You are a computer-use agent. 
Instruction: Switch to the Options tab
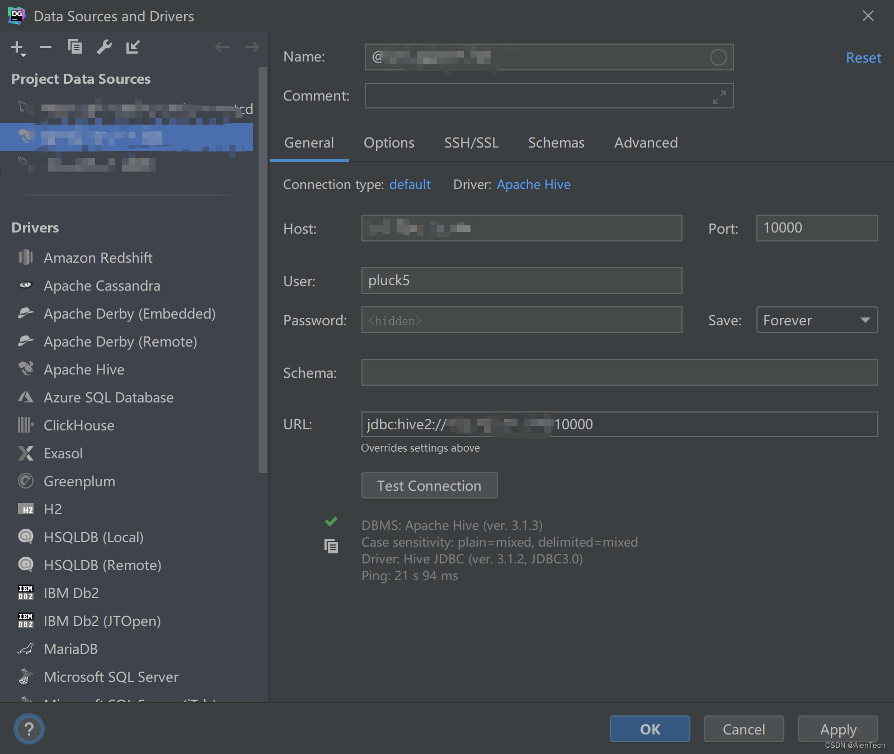pos(389,143)
